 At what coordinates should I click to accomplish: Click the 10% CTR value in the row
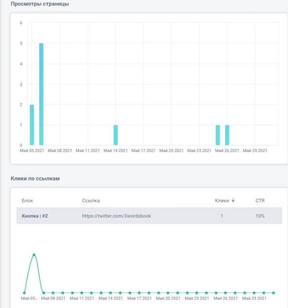click(x=260, y=216)
